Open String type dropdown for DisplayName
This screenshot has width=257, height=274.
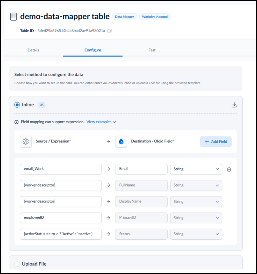196,201
